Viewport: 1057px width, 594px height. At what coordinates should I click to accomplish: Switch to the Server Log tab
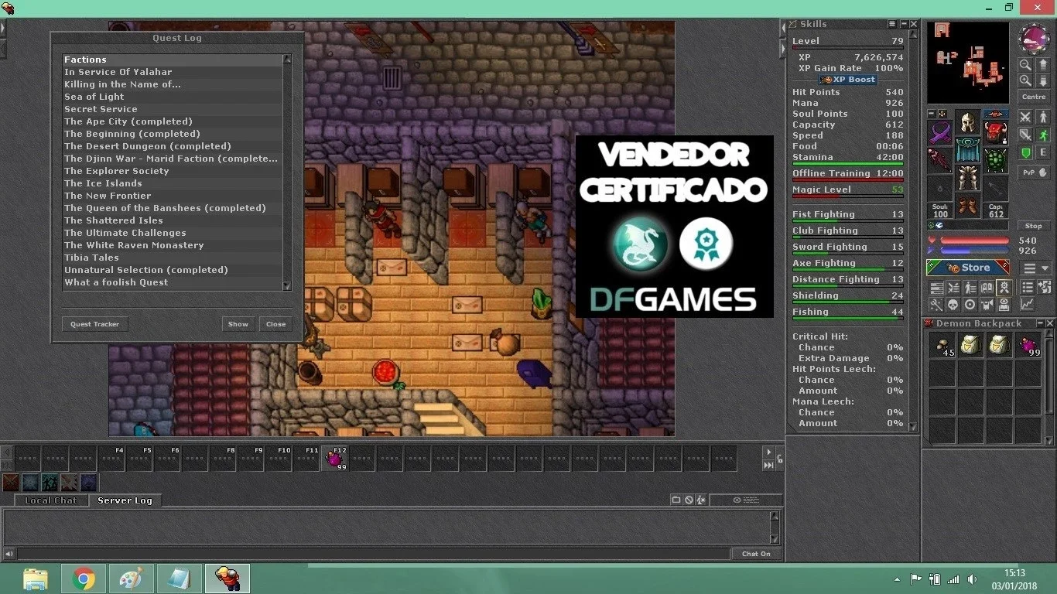125,500
